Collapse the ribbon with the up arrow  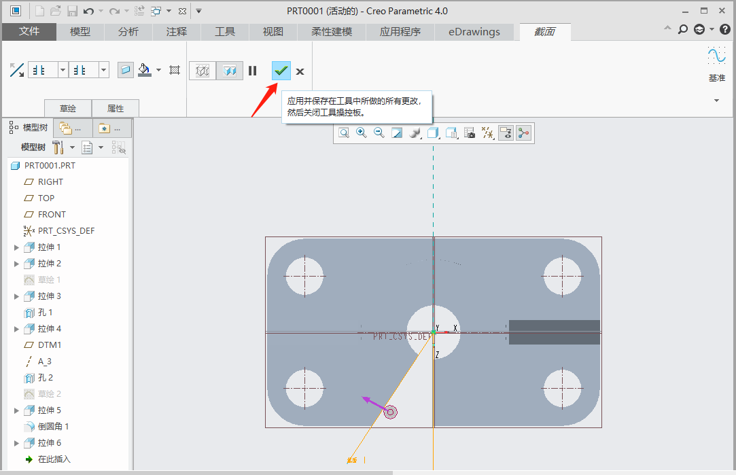coord(667,28)
